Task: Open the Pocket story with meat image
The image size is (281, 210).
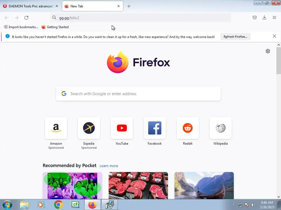Action: point(138,186)
